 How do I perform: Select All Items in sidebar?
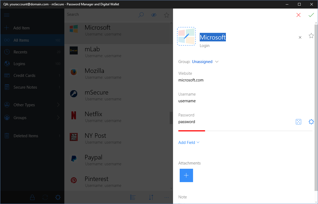tap(32, 40)
